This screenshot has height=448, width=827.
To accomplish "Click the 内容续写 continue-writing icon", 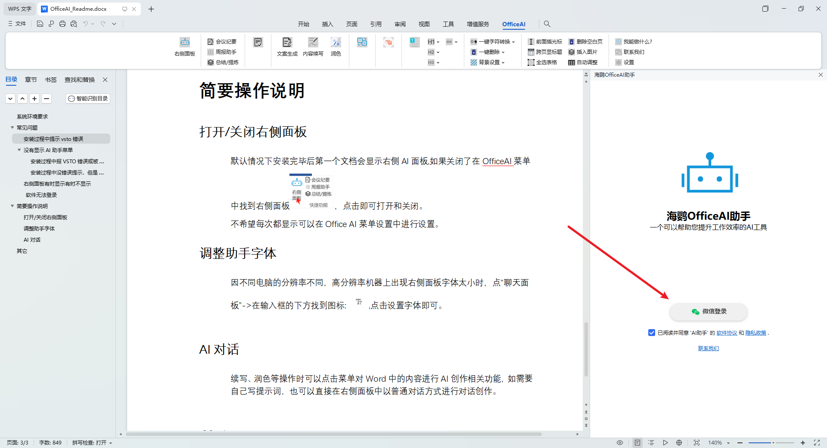I will click(313, 43).
